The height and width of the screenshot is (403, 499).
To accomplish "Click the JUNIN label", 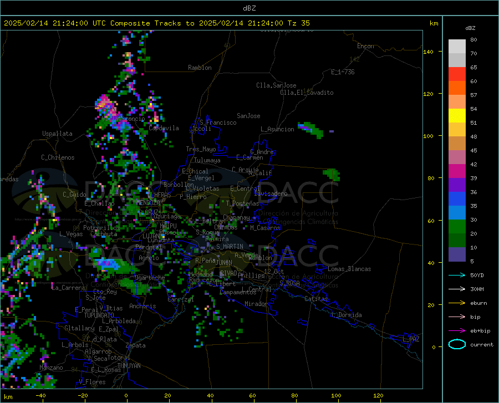I will (x=224, y=263).
